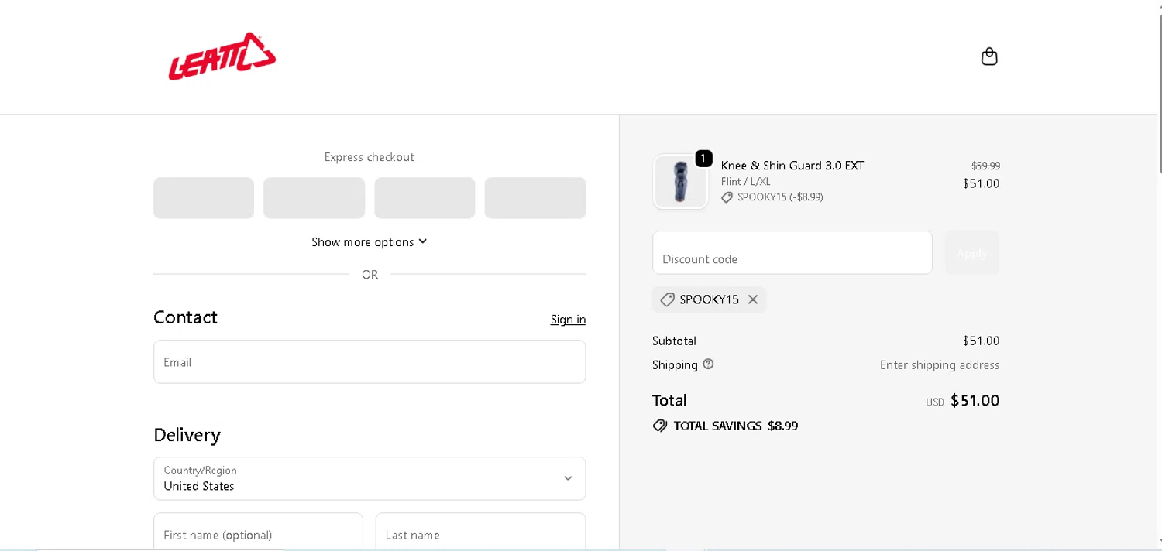Click the item's SPOOKY15 (-$8.99) tag icon
The height and width of the screenshot is (551, 1162).
coord(727,197)
